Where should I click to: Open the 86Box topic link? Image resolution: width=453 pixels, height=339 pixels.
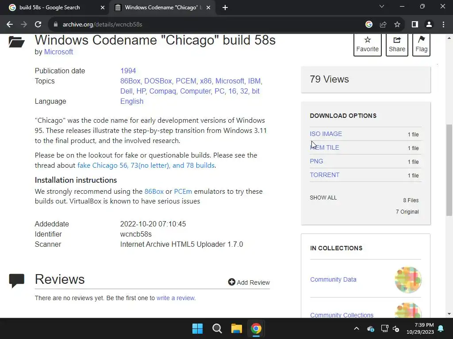(130, 81)
